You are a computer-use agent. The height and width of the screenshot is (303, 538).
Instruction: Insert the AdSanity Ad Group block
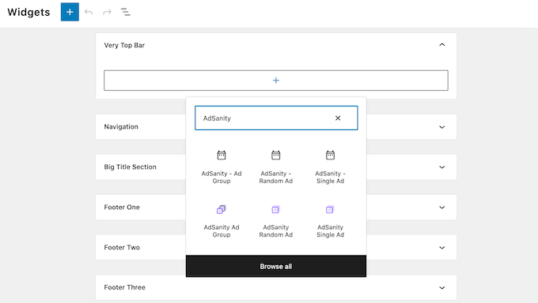coord(222,221)
